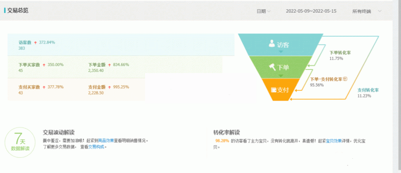This screenshot has width=401, height=173.
Task: Click the 访客 funnel segment
Action: click(x=280, y=45)
